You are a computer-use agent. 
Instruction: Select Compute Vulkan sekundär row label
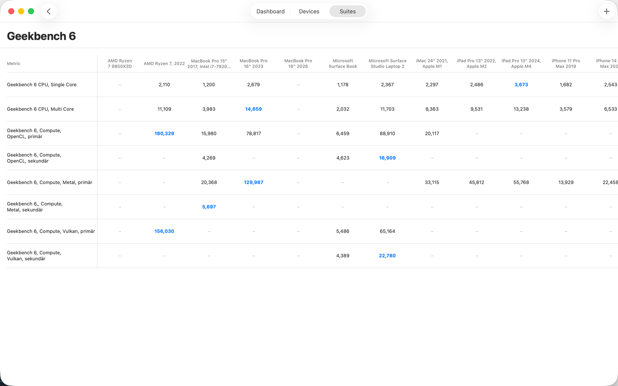point(34,256)
